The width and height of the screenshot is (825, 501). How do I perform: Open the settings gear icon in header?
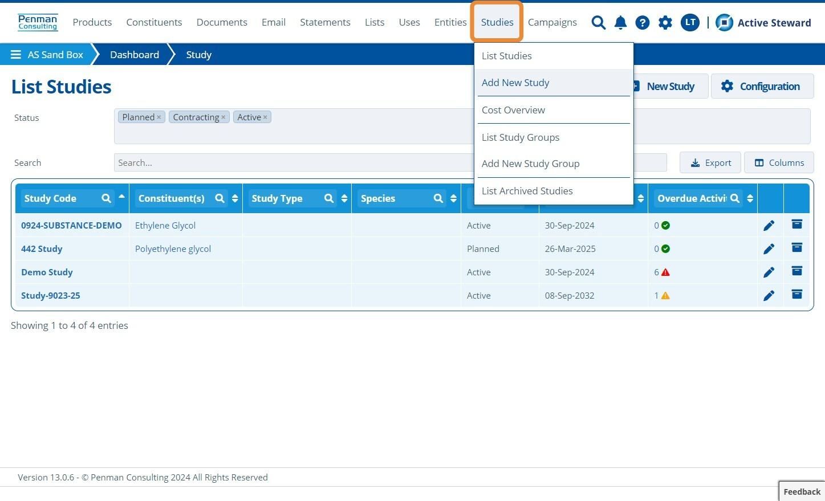tap(665, 23)
